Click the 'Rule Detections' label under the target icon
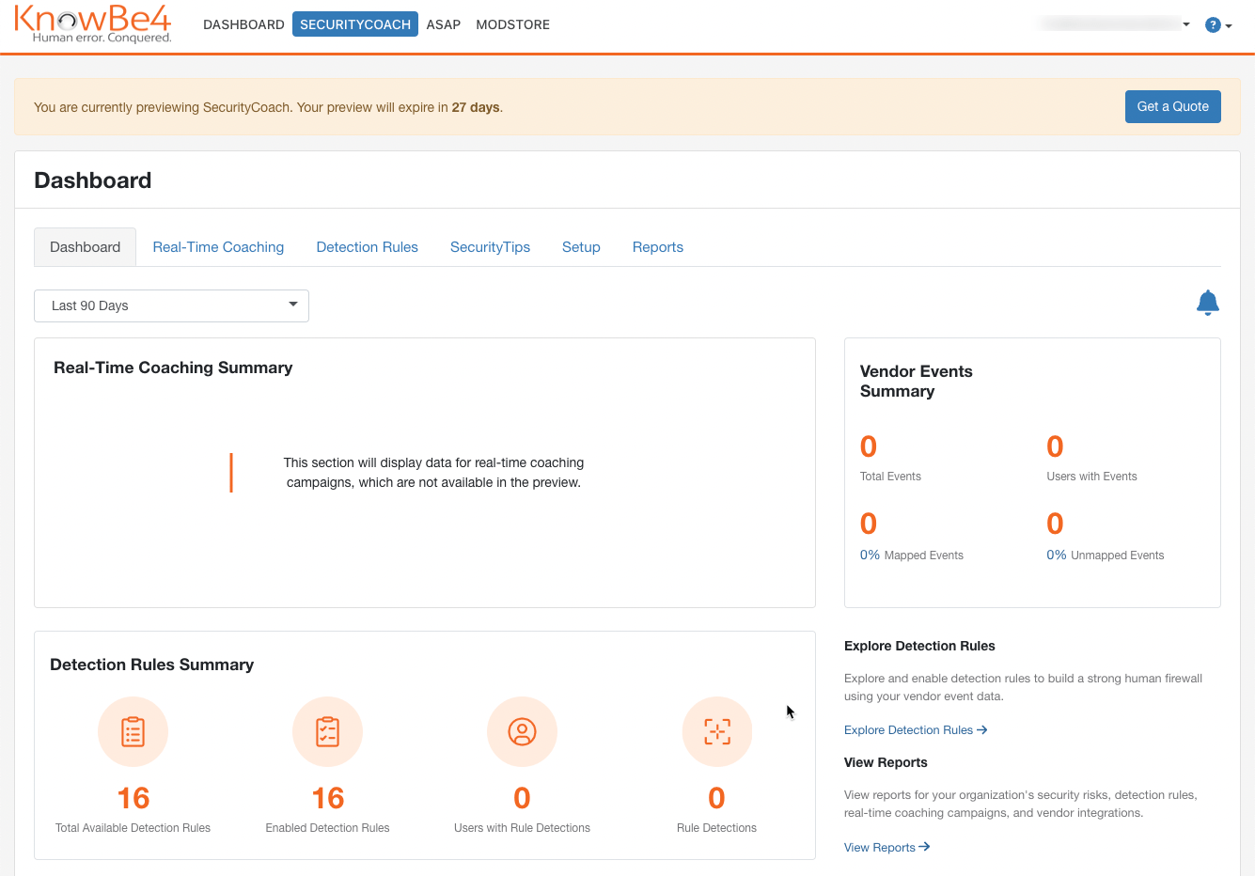Screen dimensions: 1255x876 click(x=717, y=828)
